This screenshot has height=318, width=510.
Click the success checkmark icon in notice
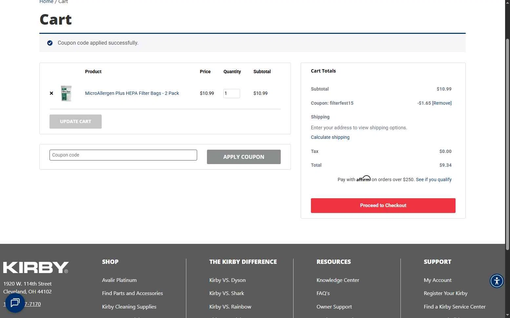tap(50, 43)
